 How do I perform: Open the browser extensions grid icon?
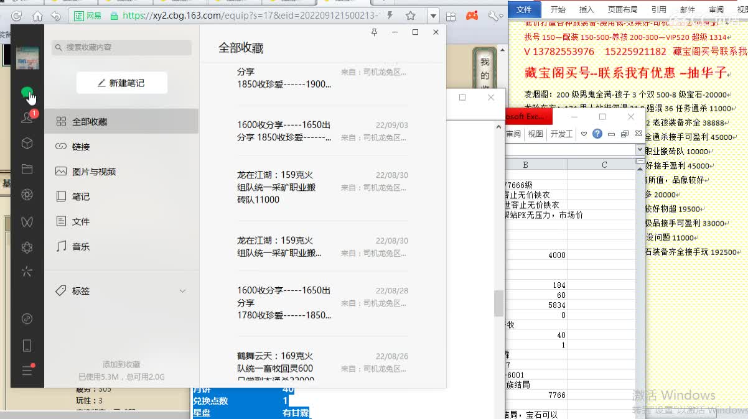pos(451,16)
